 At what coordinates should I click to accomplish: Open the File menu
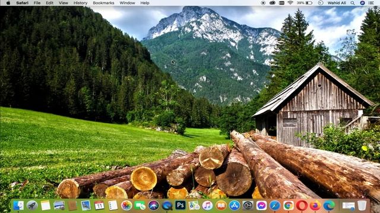coord(37,3)
